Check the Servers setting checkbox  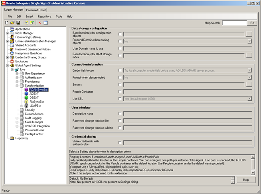120,84
